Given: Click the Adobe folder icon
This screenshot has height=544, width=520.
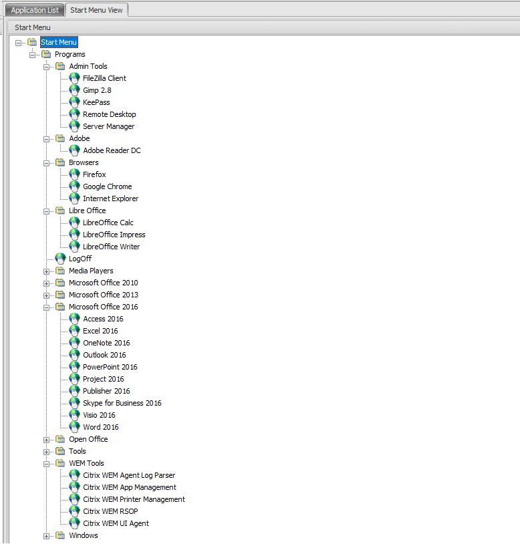Looking at the screenshot, I should click(60, 138).
